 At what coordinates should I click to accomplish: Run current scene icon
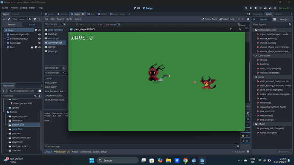coord(265,8)
